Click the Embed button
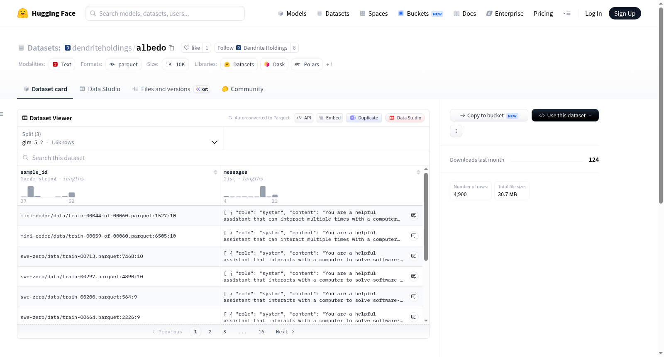The height and width of the screenshot is (357, 664). pos(330,118)
